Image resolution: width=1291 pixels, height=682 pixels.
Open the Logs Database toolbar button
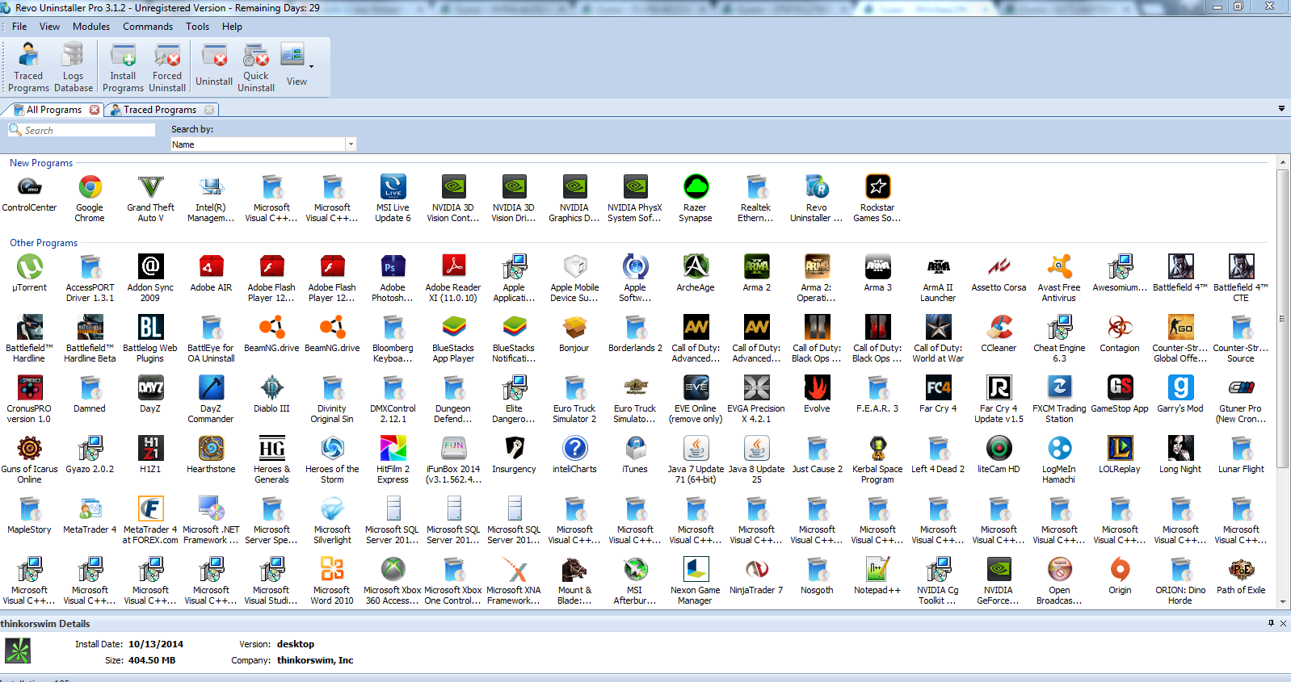point(73,68)
